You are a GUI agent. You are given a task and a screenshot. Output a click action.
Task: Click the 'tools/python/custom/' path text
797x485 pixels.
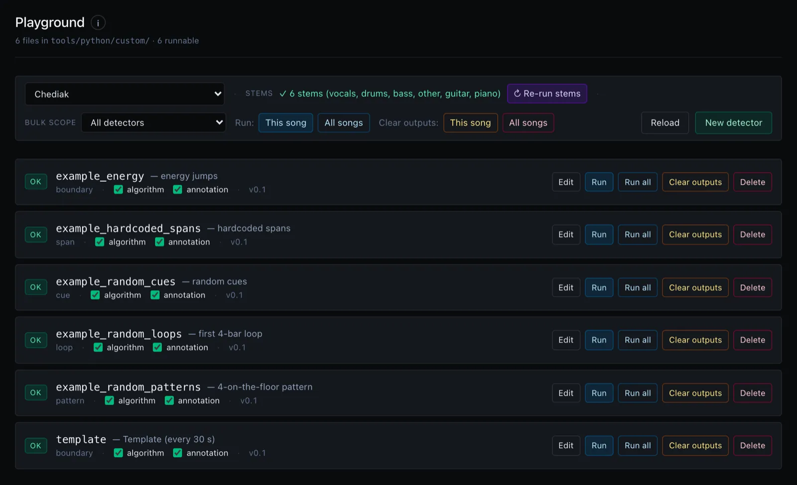pos(100,41)
